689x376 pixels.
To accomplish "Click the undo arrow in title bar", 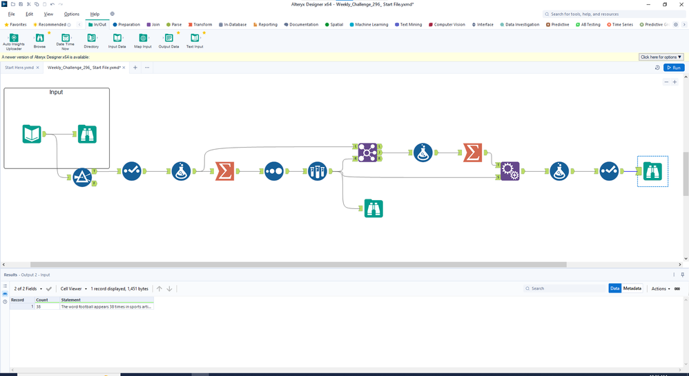I will 52,4.
